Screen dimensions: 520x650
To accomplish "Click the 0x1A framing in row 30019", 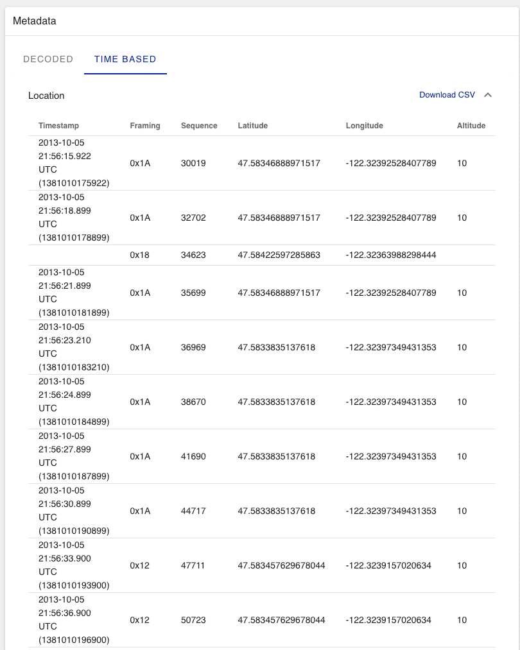I will [x=140, y=164].
